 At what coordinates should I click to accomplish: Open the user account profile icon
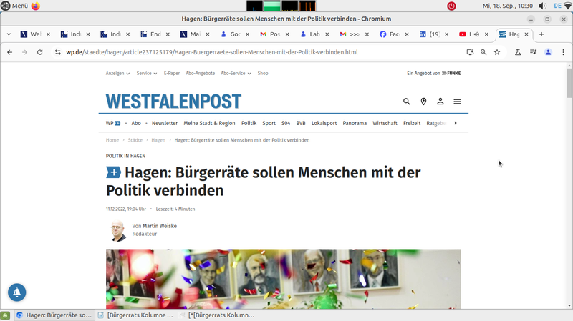440,102
